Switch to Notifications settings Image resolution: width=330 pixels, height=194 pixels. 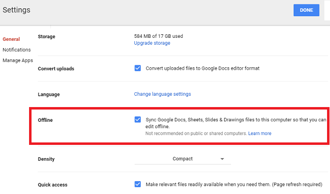(x=17, y=50)
